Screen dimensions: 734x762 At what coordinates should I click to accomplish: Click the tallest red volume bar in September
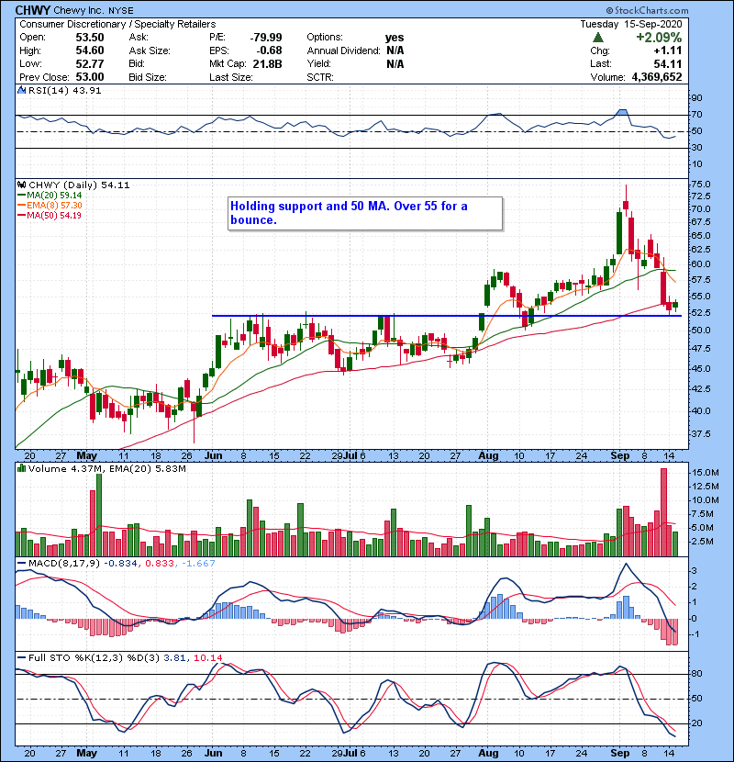coord(663,512)
